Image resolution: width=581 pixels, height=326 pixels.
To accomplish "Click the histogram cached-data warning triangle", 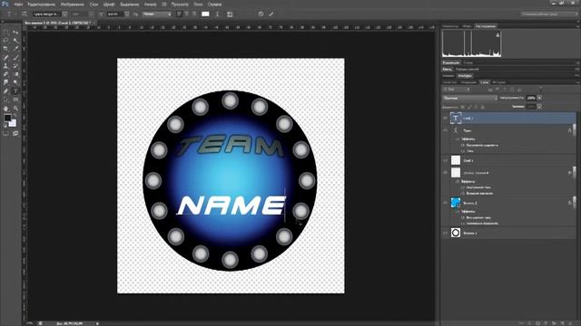I will click(x=497, y=34).
